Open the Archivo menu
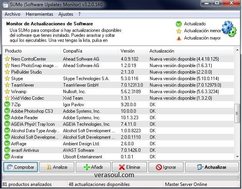The width and height of the screenshot is (242, 189). (12, 14)
